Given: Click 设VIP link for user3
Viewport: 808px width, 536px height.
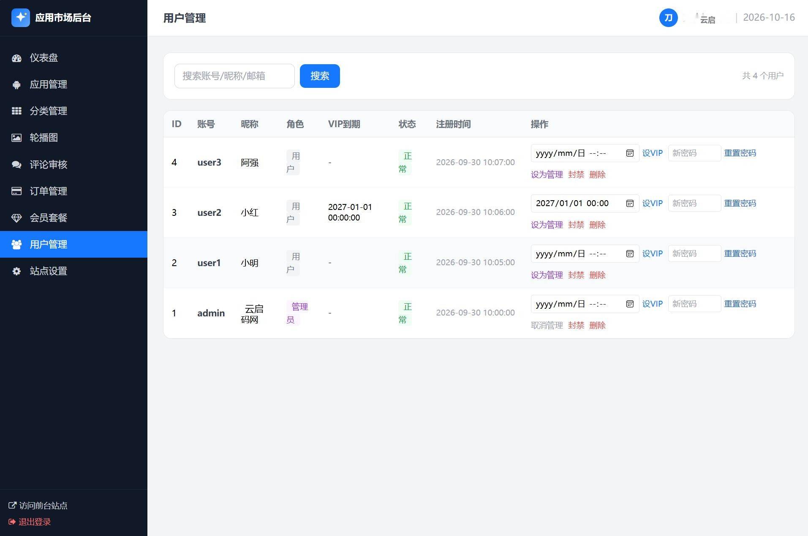Looking at the screenshot, I should point(652,153).
